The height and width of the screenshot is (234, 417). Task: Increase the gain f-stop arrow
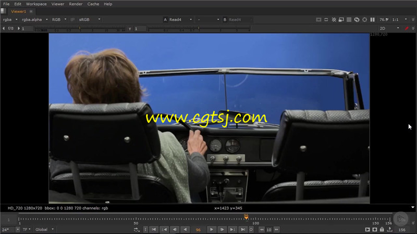click(x=19, y=29)
